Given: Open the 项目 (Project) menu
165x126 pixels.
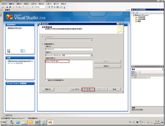Looking at the screenshot, I should point(26,4).
